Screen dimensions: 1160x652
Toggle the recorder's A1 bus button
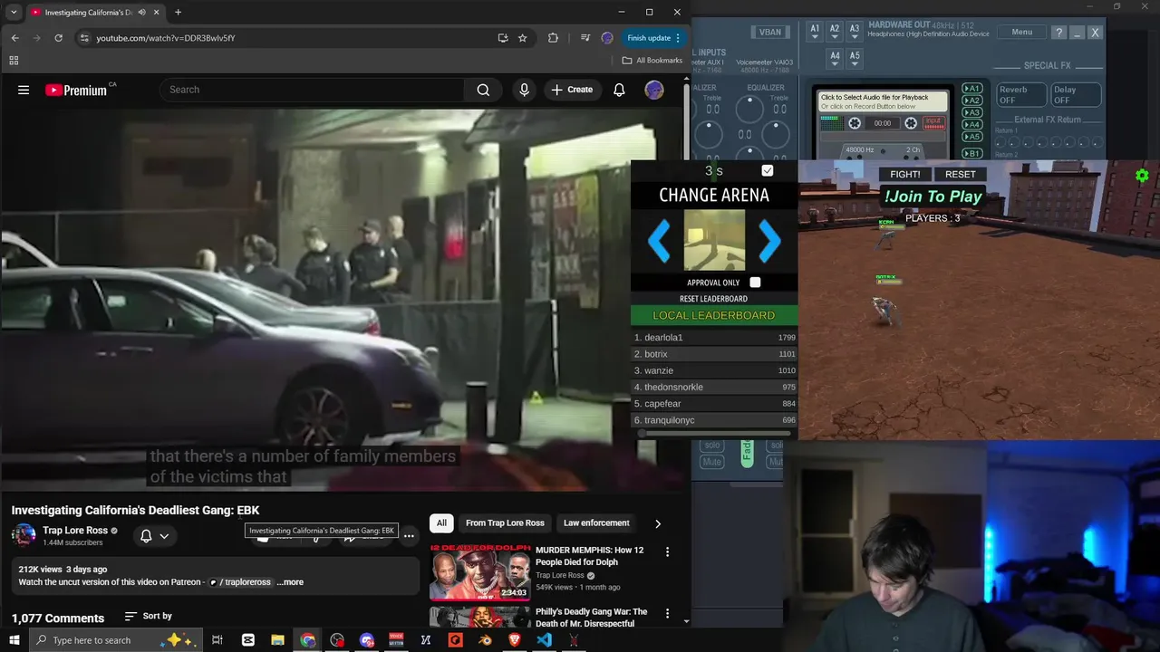(x=971, y=89)
